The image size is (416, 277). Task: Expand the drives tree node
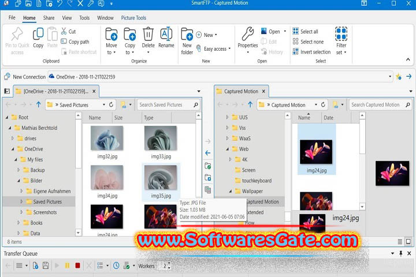pyautogui.click(x=13, y=138)
